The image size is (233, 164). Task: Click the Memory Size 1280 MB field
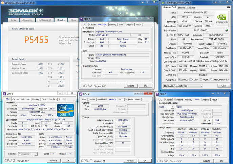tap(186, 57)
